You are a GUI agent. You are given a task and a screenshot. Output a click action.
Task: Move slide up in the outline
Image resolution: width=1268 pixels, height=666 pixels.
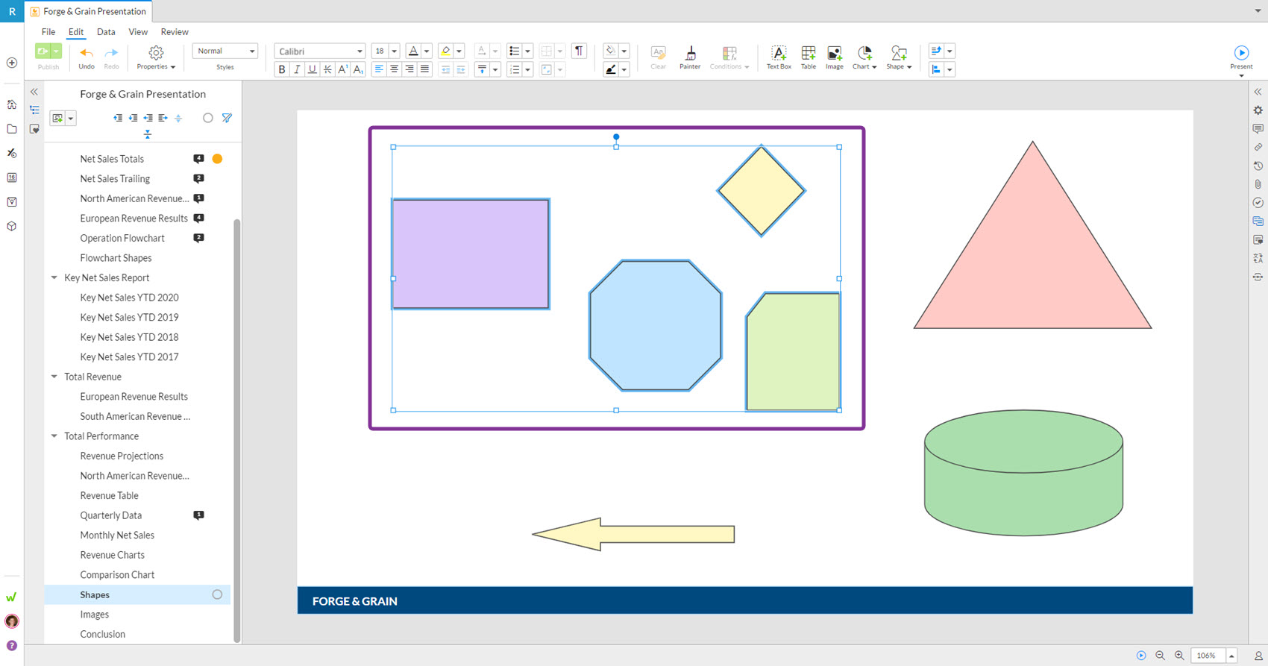point(118,118)
